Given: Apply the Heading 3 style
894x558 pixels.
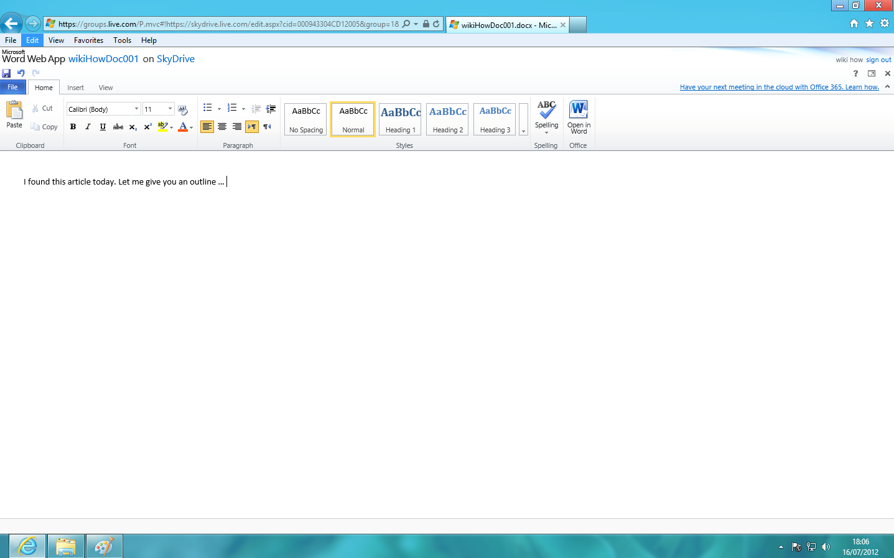Looking at the screenshot, I should pos(495,119).
